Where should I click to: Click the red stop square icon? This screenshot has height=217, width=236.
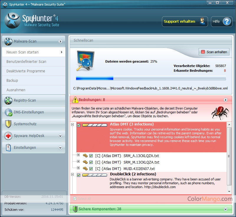tap(203, 52)
